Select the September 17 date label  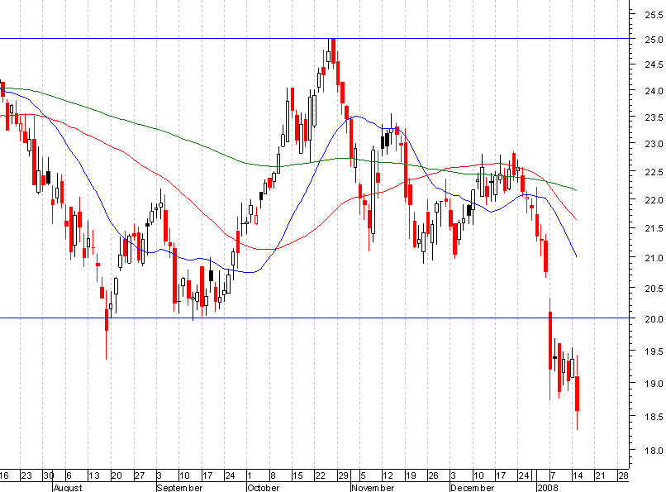(207, 475)
